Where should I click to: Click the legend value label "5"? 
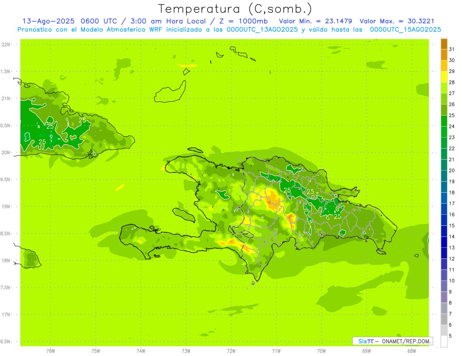pyautogui.click(x=450, y=336)
